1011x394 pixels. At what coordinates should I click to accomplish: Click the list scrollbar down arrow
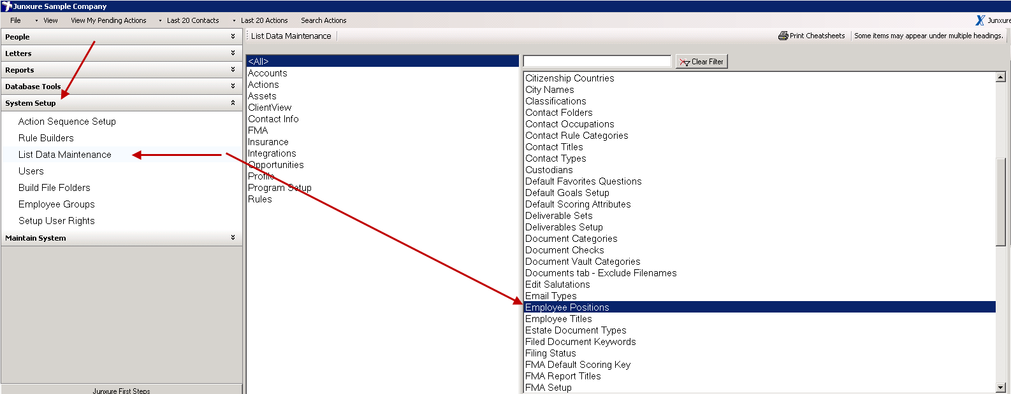coord(1001,387)
